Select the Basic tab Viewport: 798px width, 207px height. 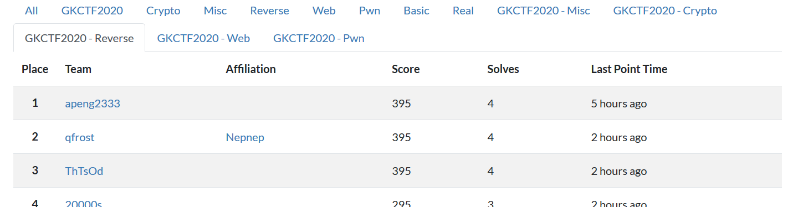(417, 11)
